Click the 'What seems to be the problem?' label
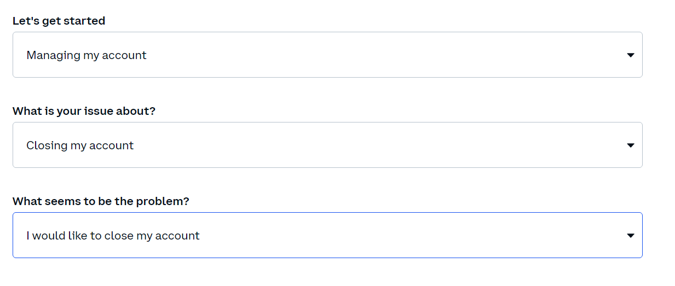The width and height of the screenshot is (675, 286). 101,201
